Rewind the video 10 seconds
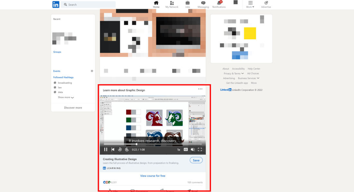The width and height of the screenshot is (354, 192). click(120, 149)
